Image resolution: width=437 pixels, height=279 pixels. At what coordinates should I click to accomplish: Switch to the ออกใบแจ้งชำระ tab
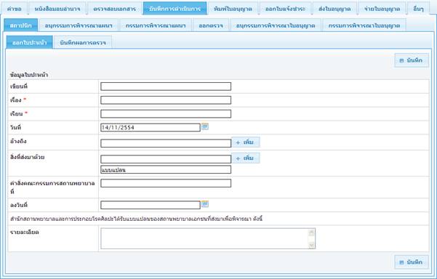click(x=285, y=9)
